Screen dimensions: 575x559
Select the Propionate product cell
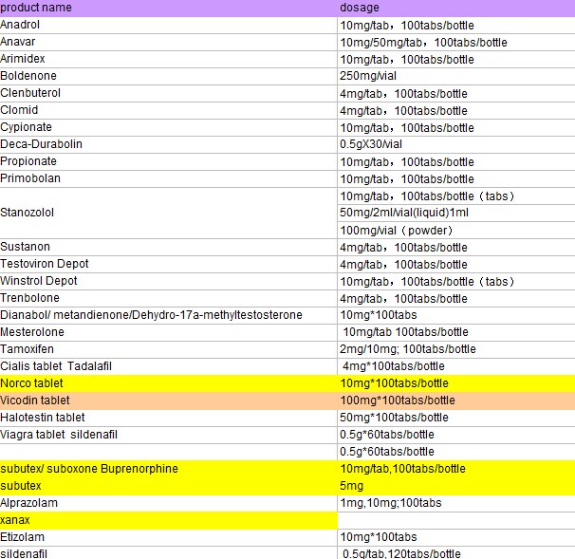tap(168, 161)
